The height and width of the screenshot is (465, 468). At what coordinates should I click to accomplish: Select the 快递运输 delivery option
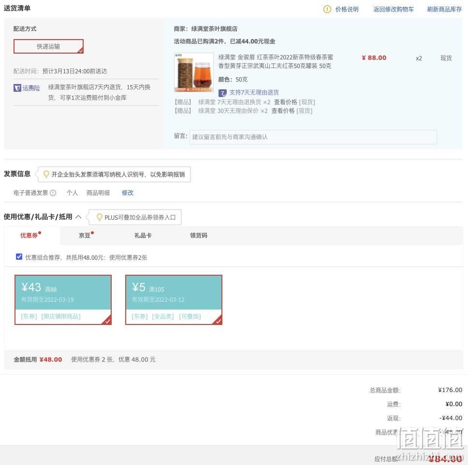(x=48, y=46)
